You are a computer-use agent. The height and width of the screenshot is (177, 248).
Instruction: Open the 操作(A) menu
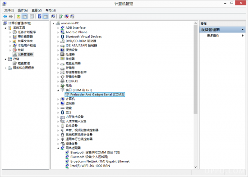(x=23, y=10)
